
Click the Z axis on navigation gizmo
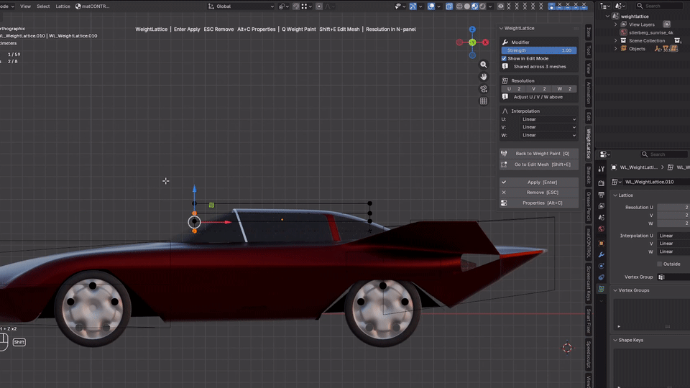472,29
